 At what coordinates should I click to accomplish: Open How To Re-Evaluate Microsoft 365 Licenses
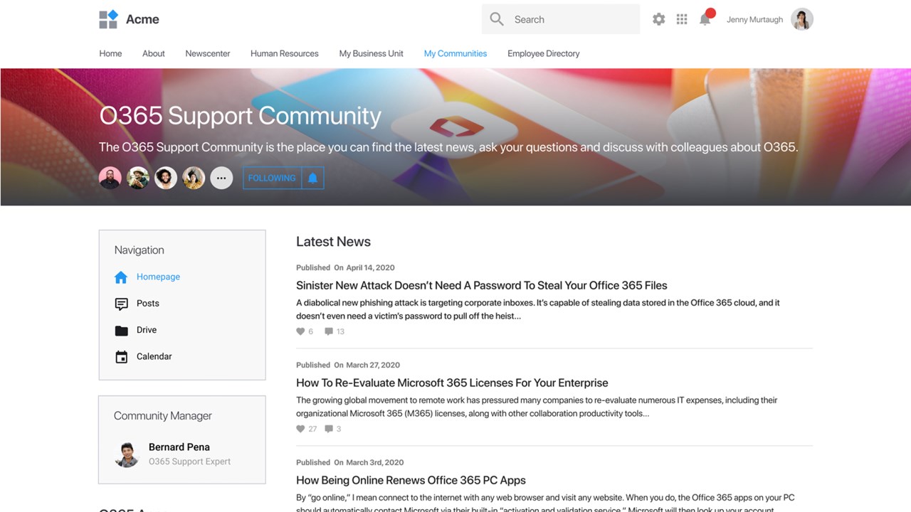click(x=452, y=383)
